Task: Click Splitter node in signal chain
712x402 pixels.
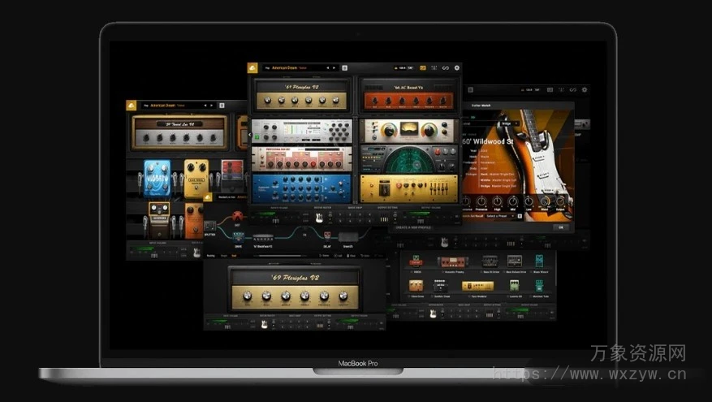Action: pos(210,227)
